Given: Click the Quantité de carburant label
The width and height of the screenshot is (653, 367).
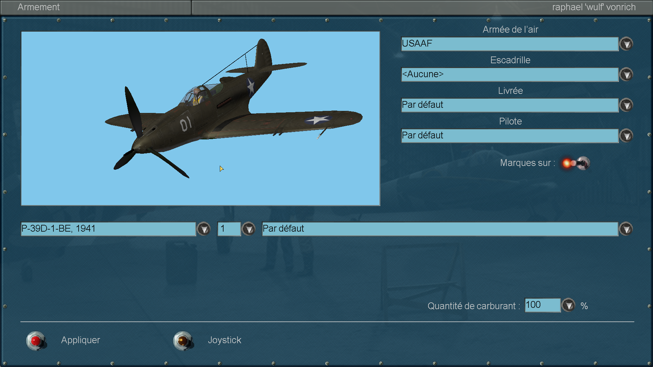Looking at the screenshot, I should click(474, 306).
